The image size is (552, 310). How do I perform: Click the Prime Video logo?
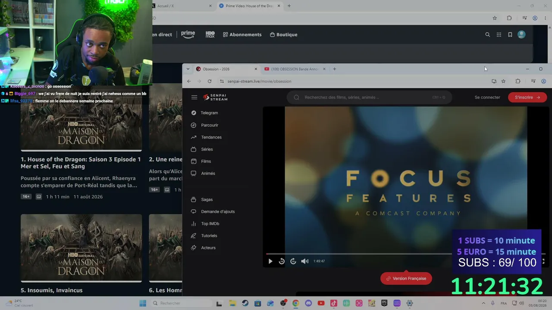point(188,34)
